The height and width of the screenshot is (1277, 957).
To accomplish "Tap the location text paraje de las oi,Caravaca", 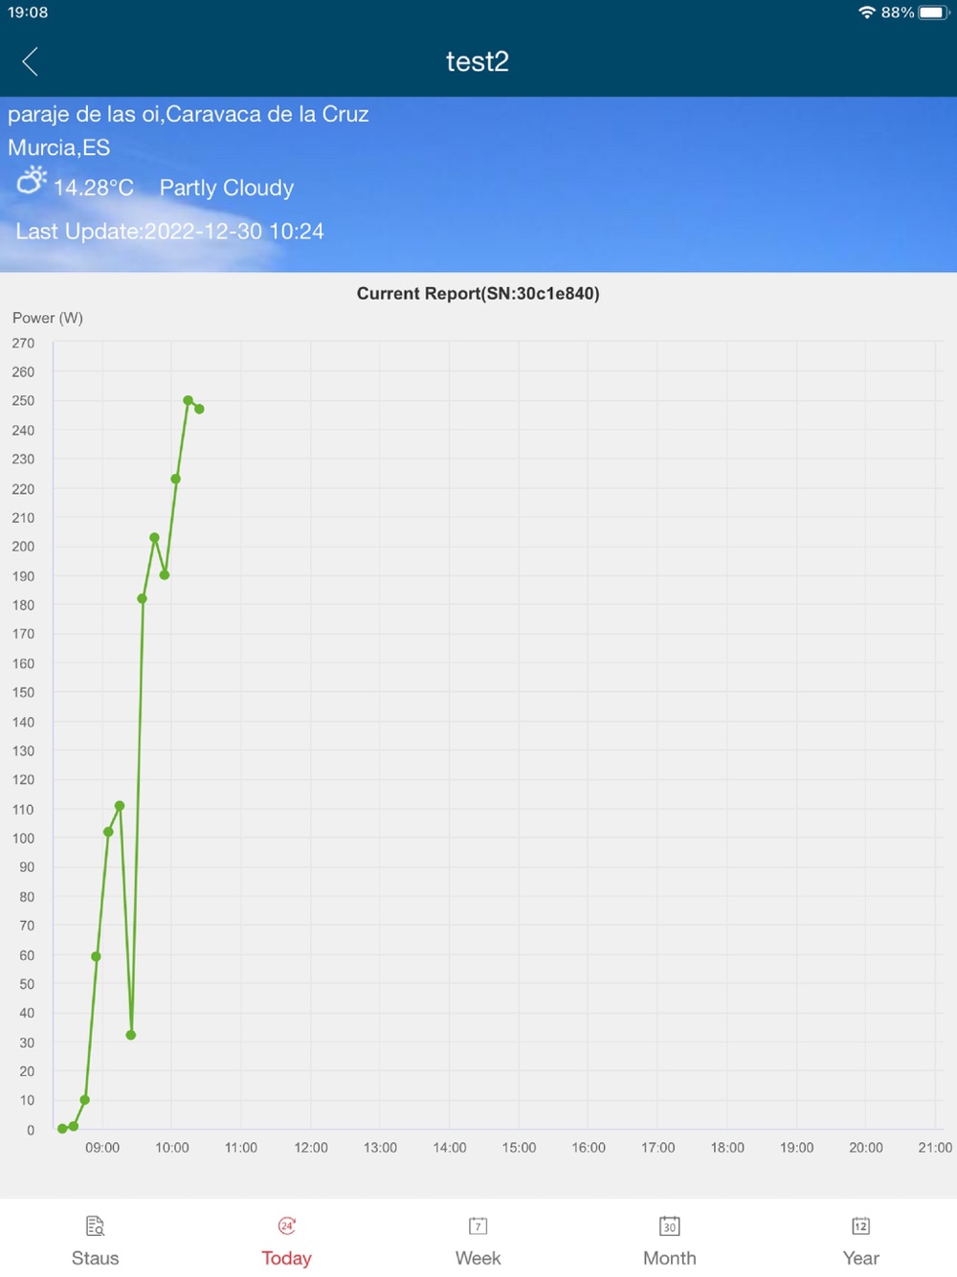I will [189, 115].
